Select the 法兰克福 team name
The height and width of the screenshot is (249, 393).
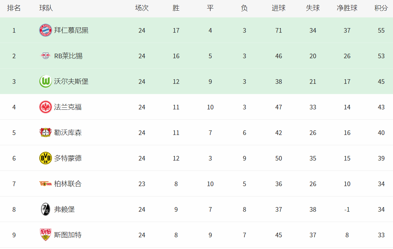68,107
